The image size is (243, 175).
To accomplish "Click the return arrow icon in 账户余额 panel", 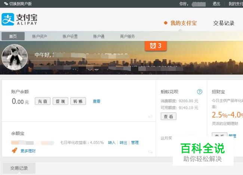I will pyautogui.click(x=150, y=116).
